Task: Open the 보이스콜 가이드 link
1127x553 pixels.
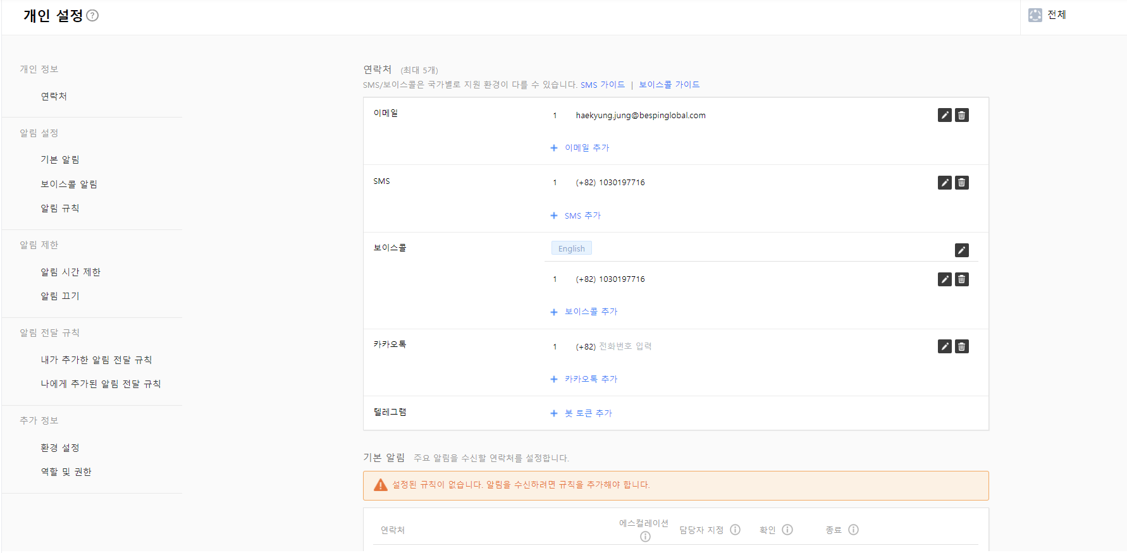Action: pos(669,85)
